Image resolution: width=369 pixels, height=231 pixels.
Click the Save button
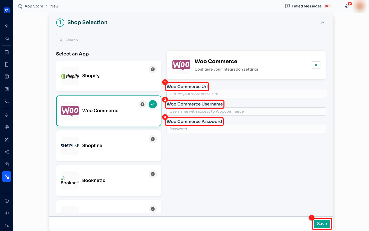click(x=322, y=224)
